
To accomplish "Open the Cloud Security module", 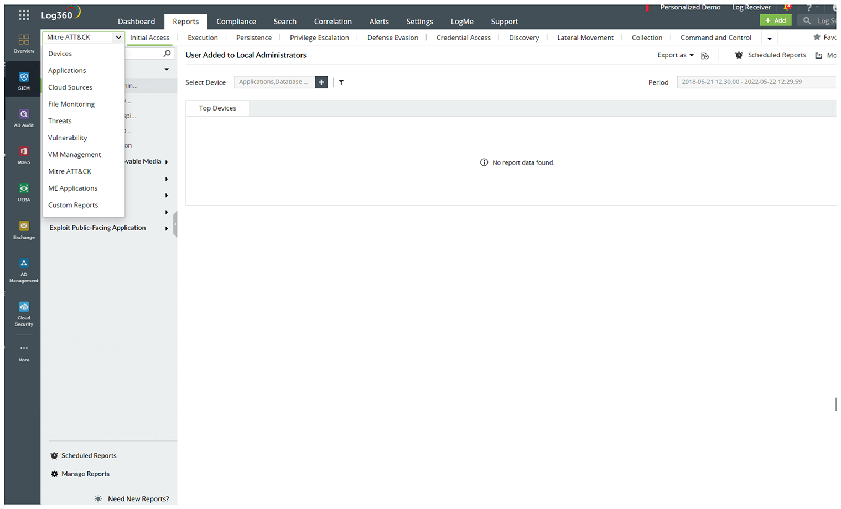I will (x=24, y=314).
